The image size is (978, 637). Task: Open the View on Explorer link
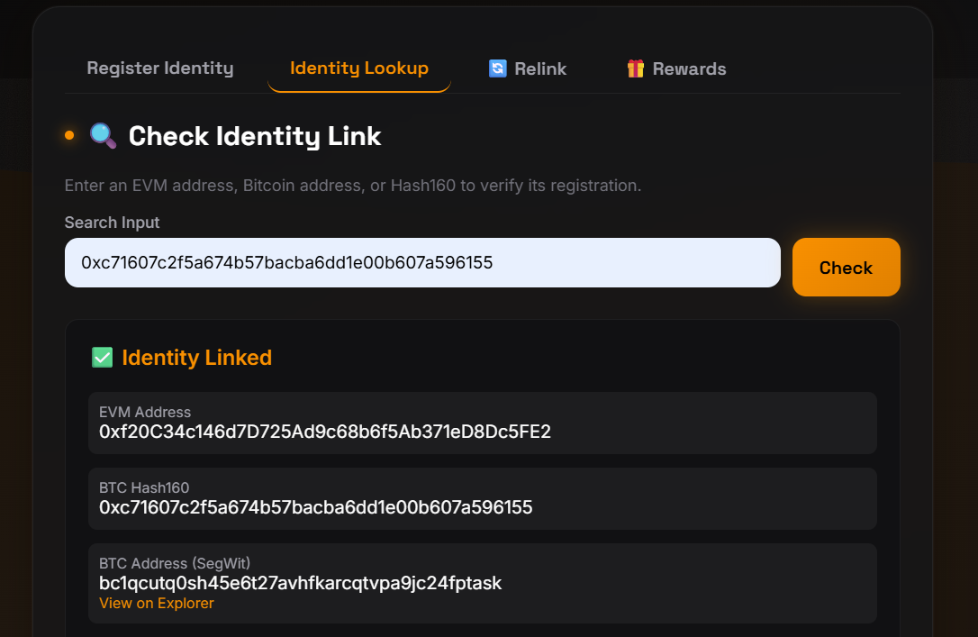[x=157, y=603]
